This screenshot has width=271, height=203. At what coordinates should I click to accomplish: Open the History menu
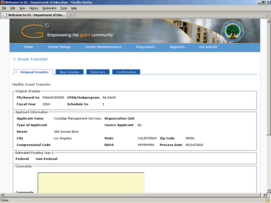pyautogui.click(x=34, y=8)
